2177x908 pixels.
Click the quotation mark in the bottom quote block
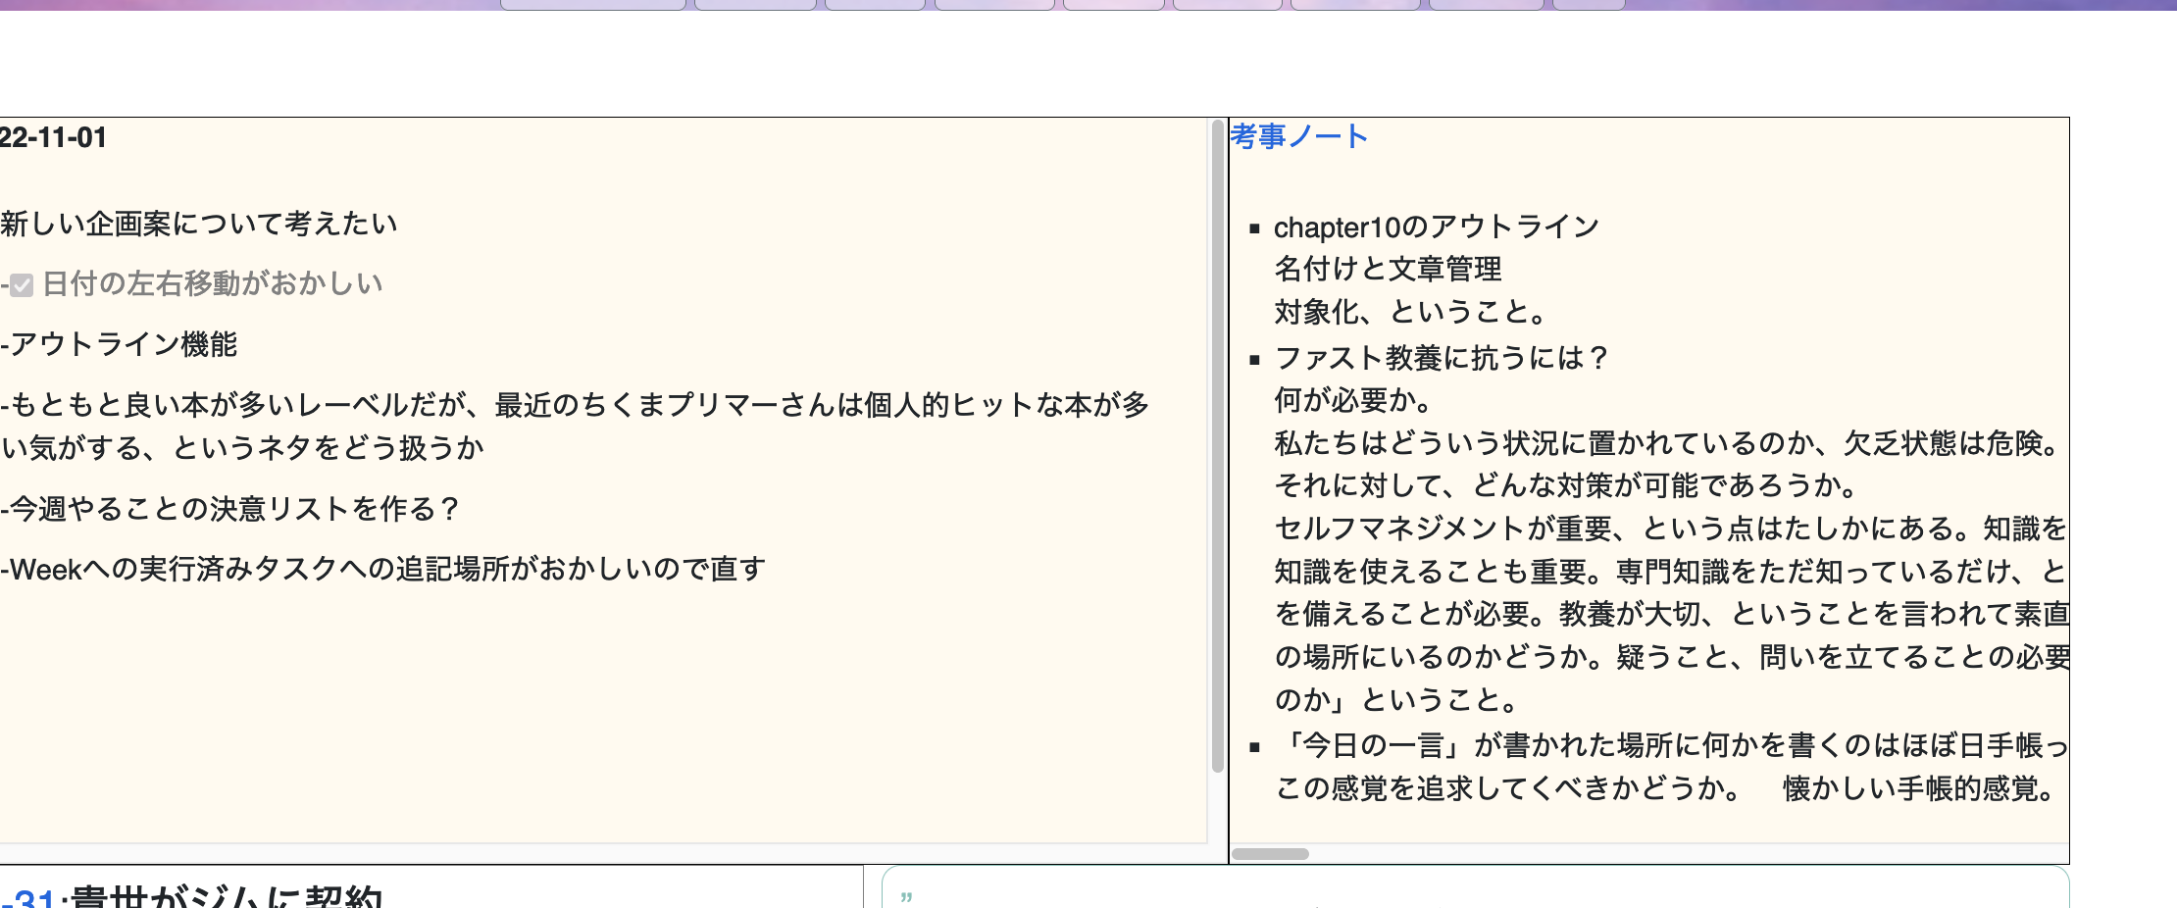tap(907, 898)
